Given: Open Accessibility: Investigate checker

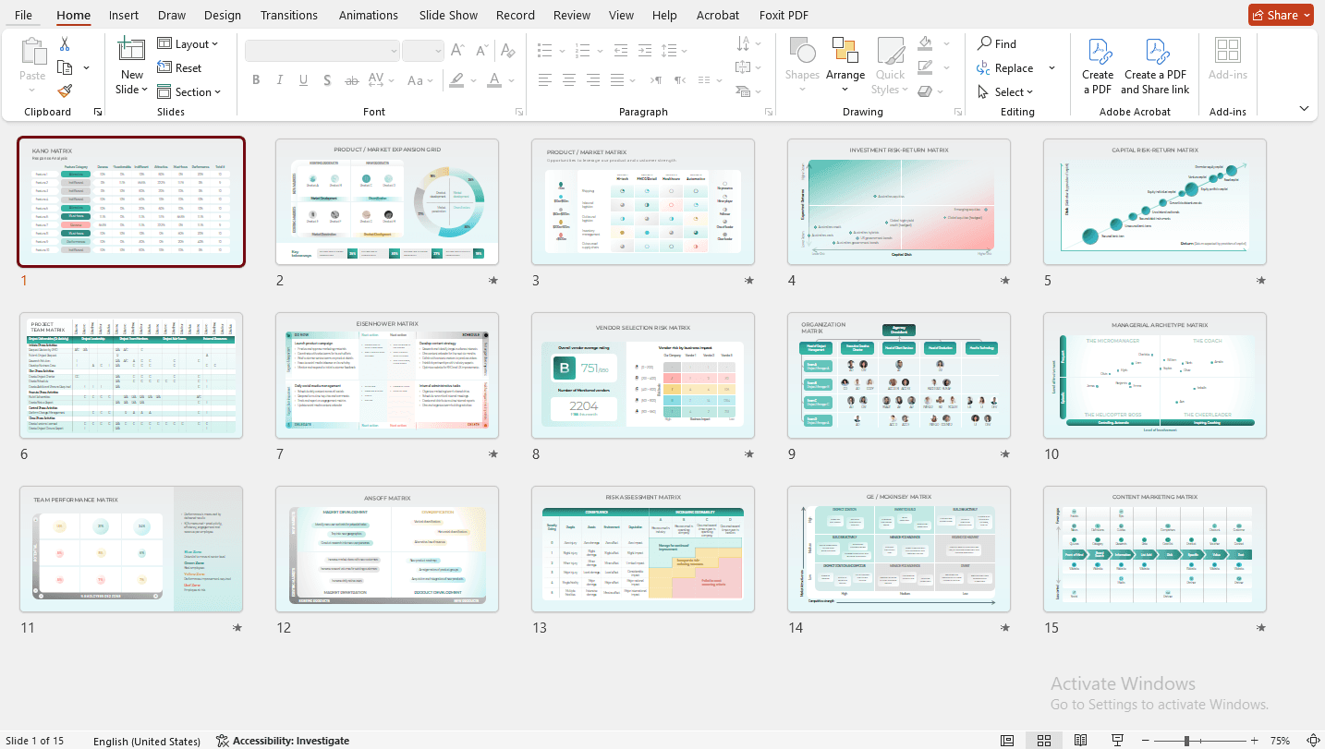Looking at the screenshot, I should point(283,741).
